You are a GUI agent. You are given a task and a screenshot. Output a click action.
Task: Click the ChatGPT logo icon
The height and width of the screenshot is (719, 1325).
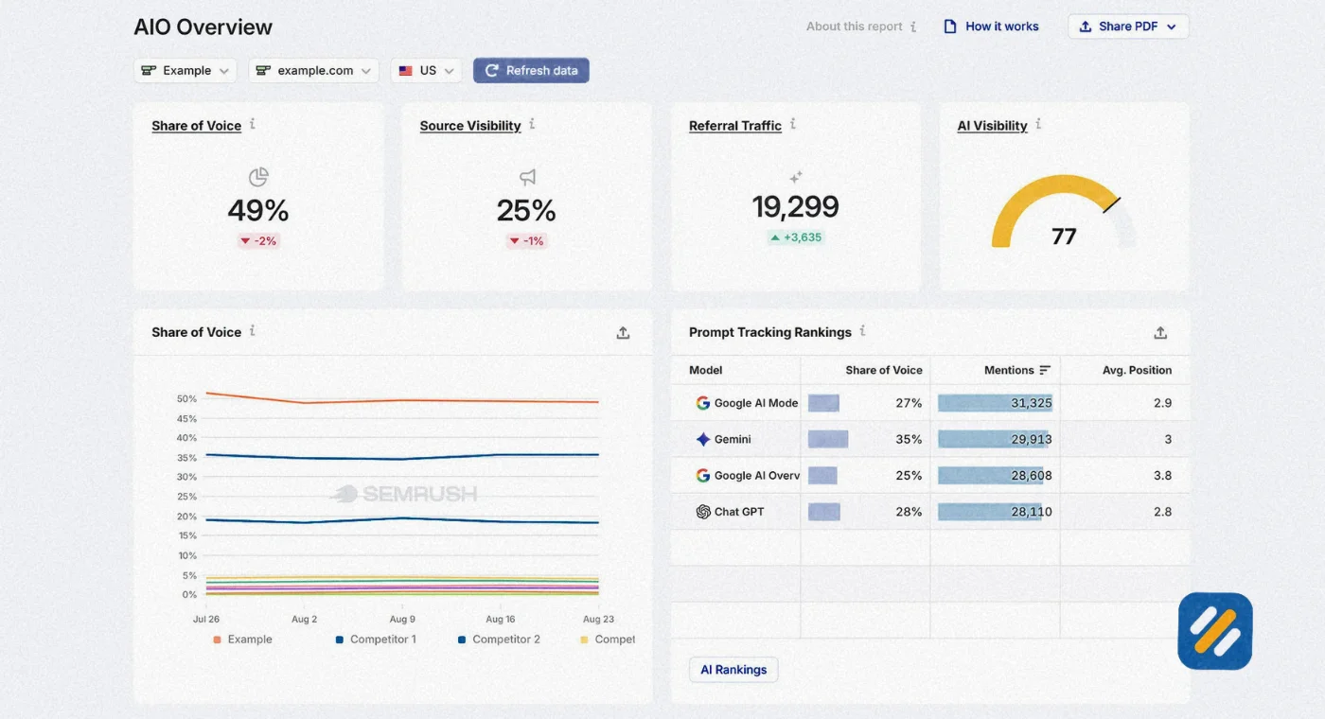tap(703, 512)
